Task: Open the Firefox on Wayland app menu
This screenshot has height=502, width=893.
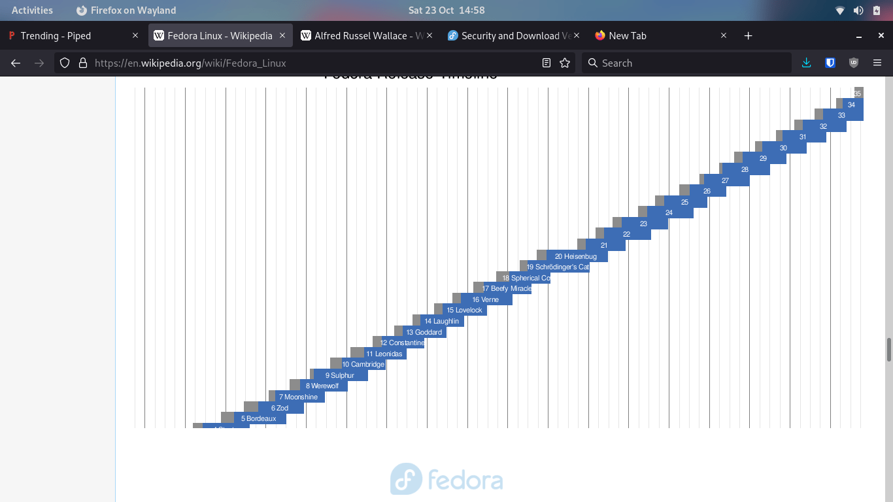Action: click(126, 10)
